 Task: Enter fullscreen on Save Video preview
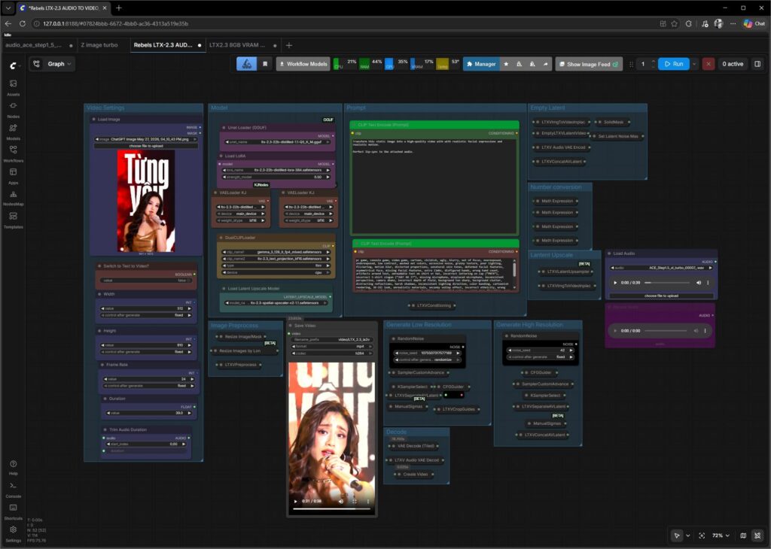click(355, 502)
